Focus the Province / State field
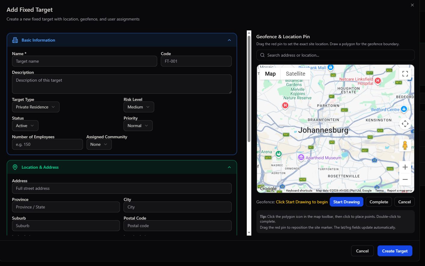 click(66, 207)
